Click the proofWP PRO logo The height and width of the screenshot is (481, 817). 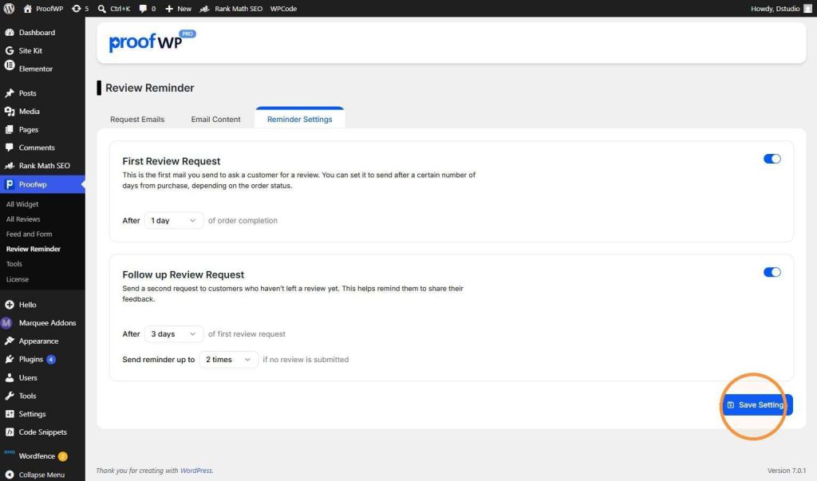(152, 41)
